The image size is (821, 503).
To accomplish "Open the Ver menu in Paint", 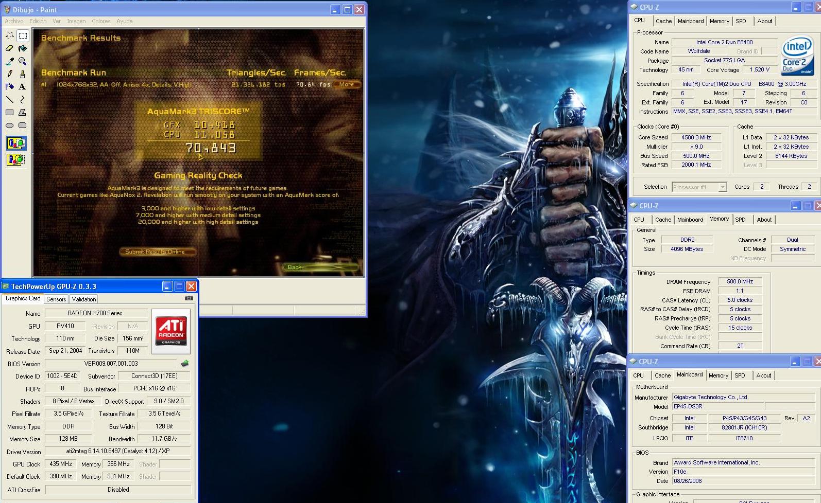I will [x=57, y=21].
